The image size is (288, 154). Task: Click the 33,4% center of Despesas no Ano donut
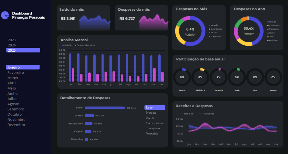(x=249, y=29)
